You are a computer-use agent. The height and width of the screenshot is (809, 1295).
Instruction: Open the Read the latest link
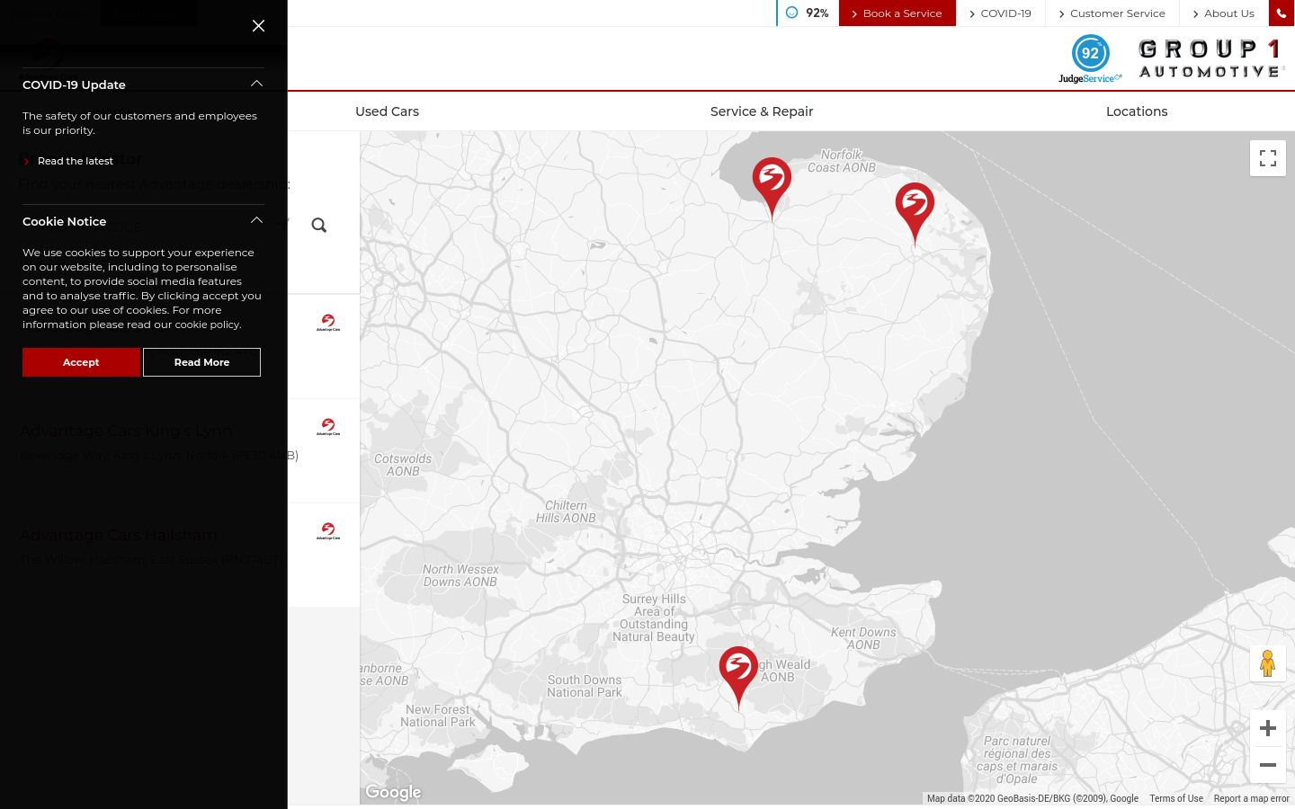pos(75,161)
